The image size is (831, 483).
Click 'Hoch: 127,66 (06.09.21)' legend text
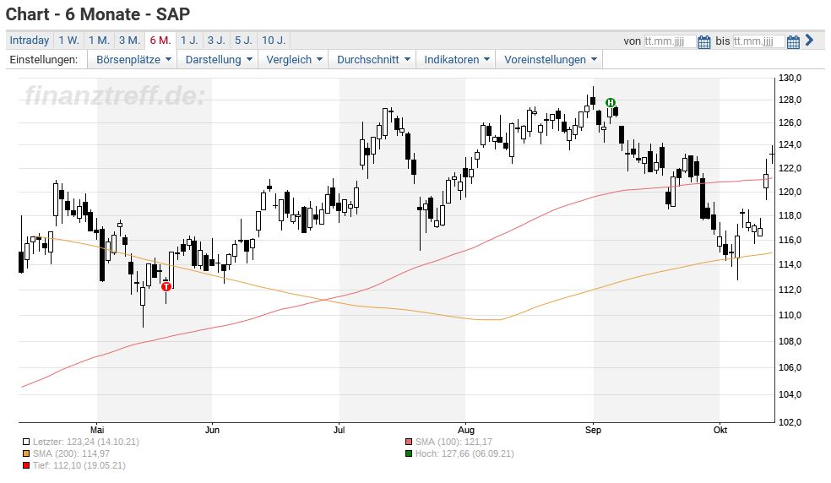464,453
